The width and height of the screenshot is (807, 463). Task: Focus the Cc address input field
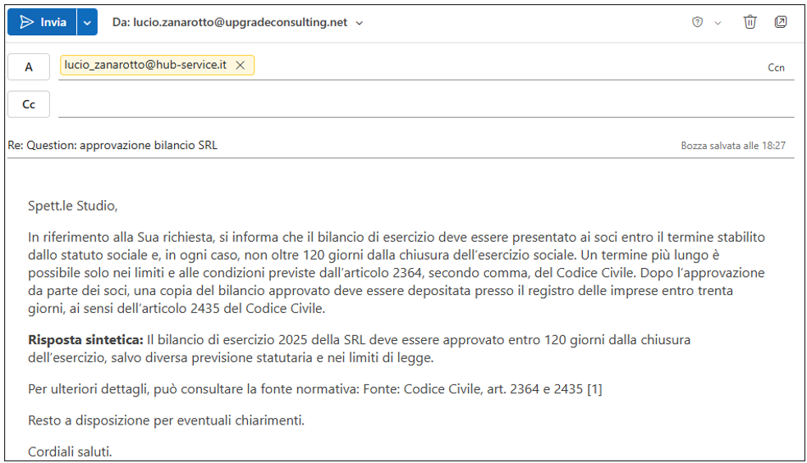(410, 105)
